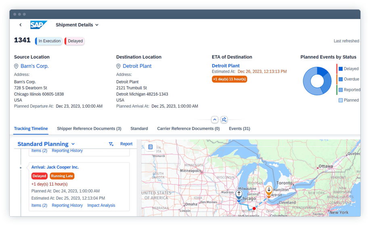Click the red Delayed header badge

click(75, 41)
